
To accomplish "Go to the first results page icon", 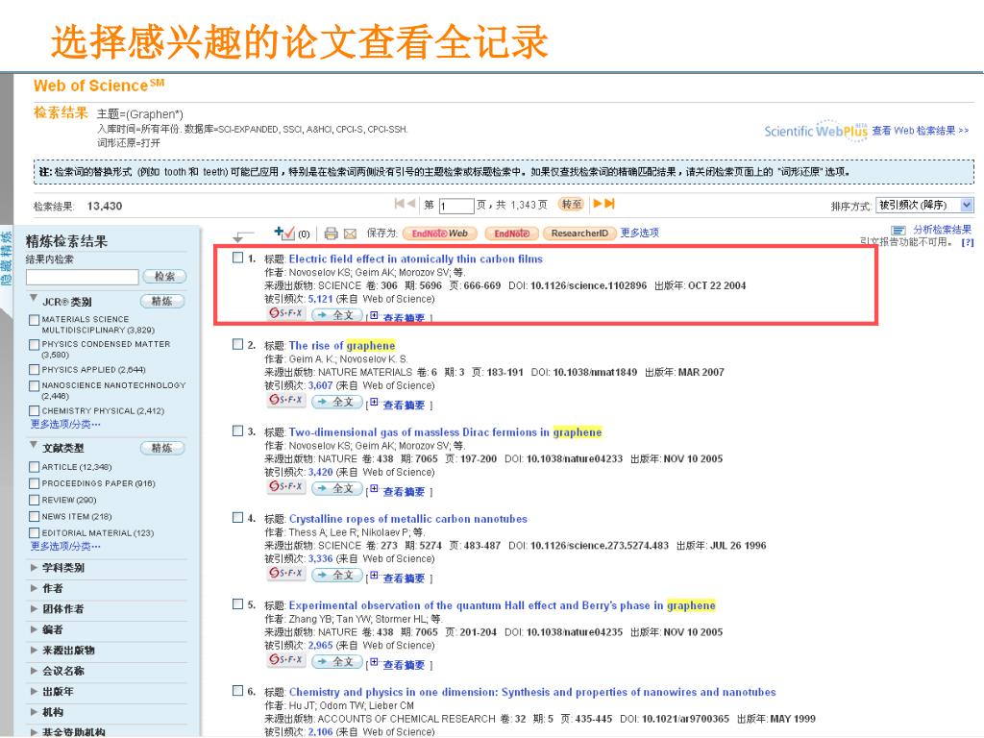I will (x=399, y=204).
